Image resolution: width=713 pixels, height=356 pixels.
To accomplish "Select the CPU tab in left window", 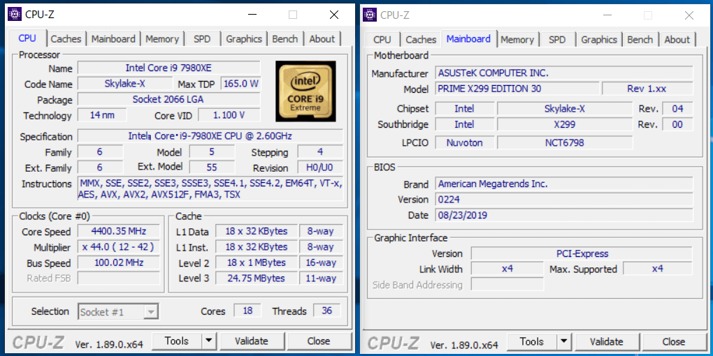I will 27,38.
